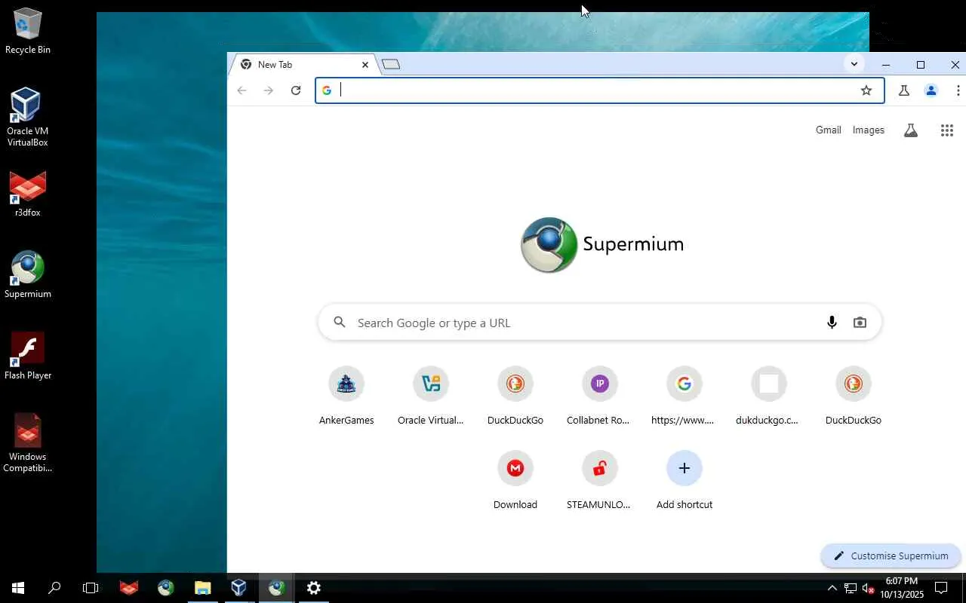Open the Google apps grid

tap(947, 130)
